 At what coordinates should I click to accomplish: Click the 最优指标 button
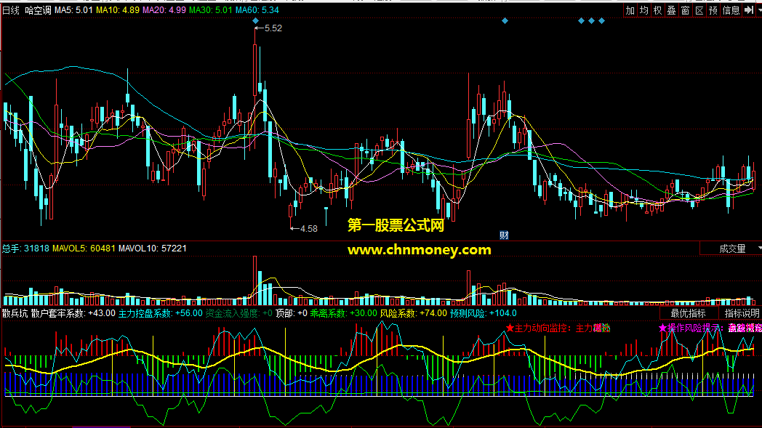688,313
